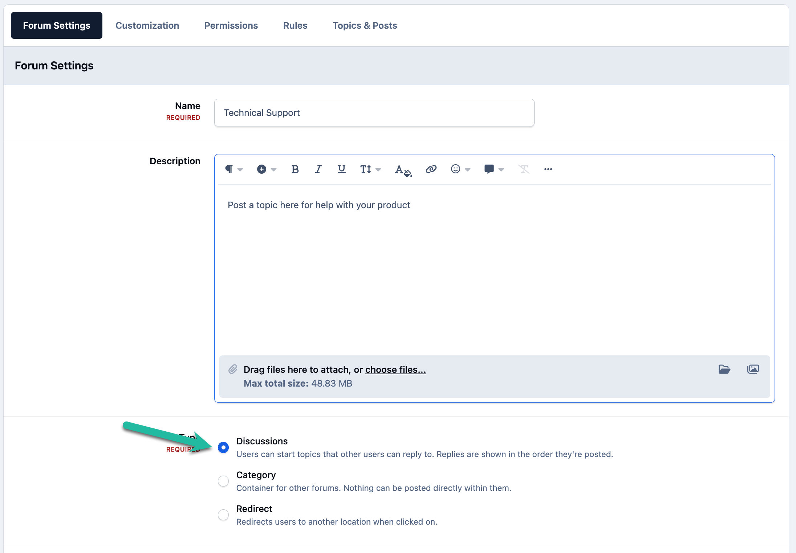This screenshot has height=553, width=796.
Task: Click the Description field label
Action: click(x=175, y=161)
